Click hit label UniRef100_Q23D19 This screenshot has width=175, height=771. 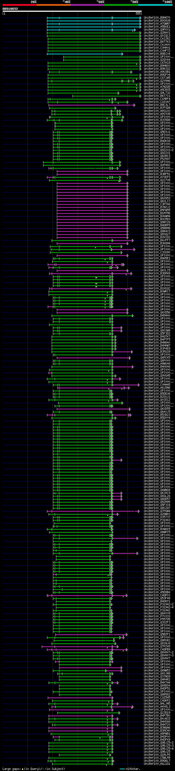click(x=157, y=713)
